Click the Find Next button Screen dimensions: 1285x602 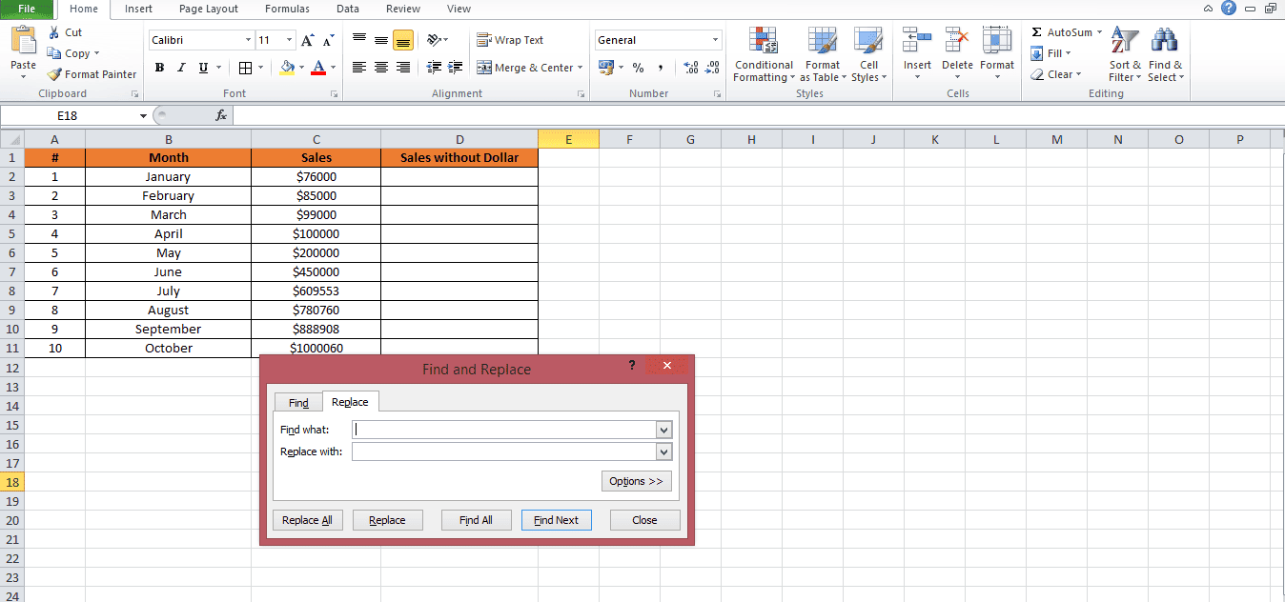pyautogui.click(x=556, y=519)
